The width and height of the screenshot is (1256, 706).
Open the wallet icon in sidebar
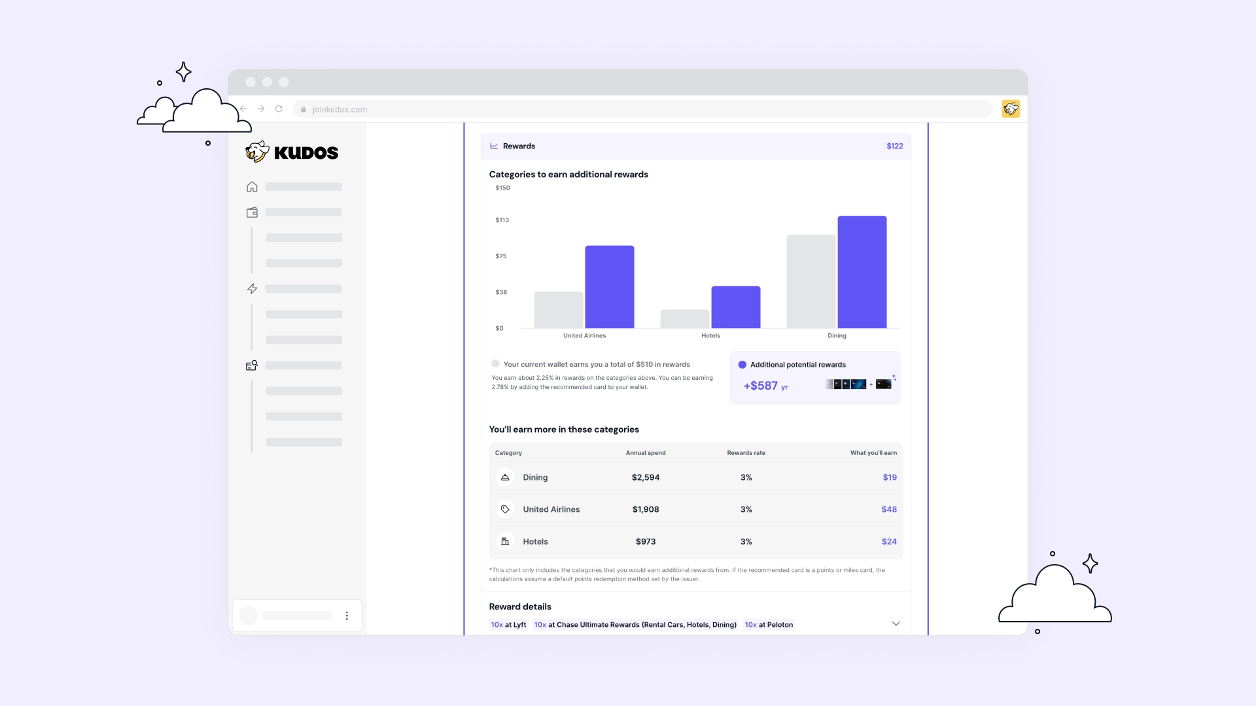pos(252,212)
